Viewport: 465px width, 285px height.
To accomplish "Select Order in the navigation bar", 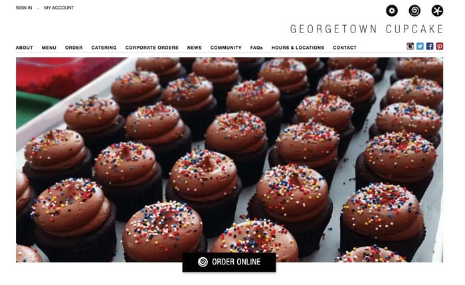I will (74, 48).
